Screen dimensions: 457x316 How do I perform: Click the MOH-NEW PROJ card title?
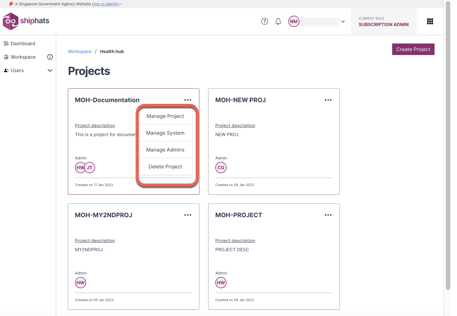pyautogui.click(x=241, y=100)
